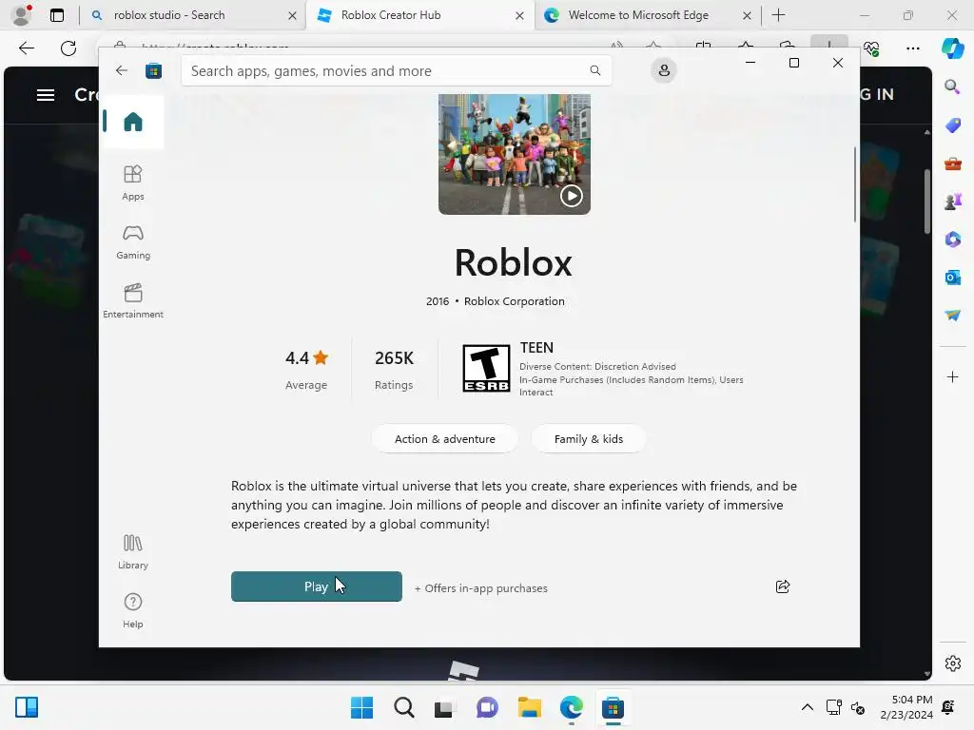Open the Windows Start menu
The height and width of the screenshot is (730, 974).
(x=361, y=707)
